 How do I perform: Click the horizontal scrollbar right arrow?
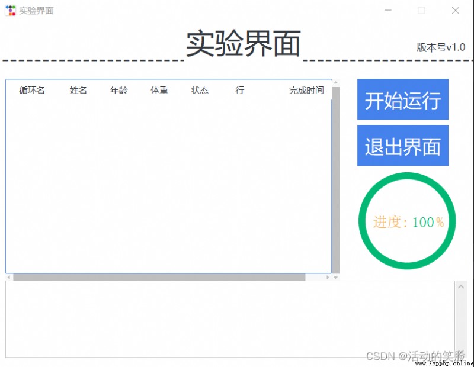click(x=328, y=277)
